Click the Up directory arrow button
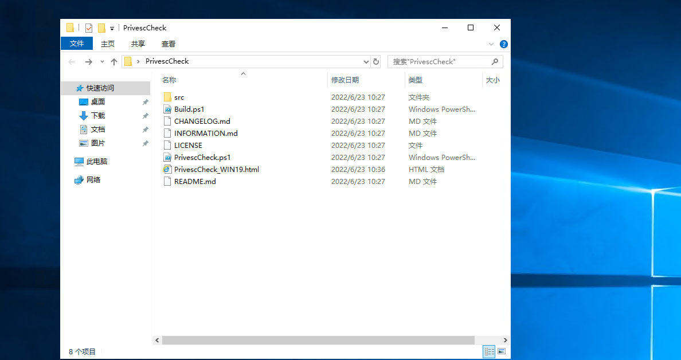Screen dimensions: 681x360 pyautogui.click(x=114, y=61)
